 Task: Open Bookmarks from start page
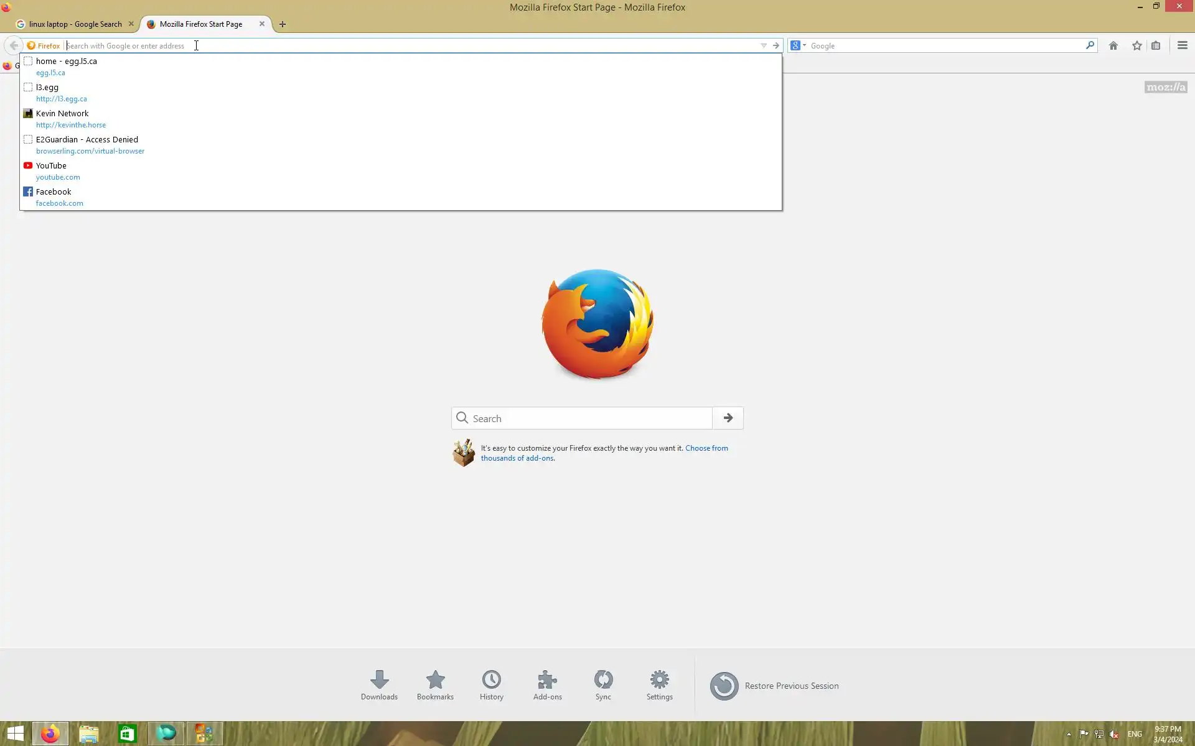pos(435,684)
